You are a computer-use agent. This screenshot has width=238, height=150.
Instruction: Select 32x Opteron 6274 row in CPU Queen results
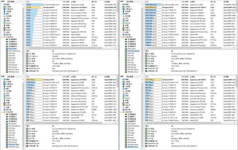pyautogui.click(x=71, y=40)
